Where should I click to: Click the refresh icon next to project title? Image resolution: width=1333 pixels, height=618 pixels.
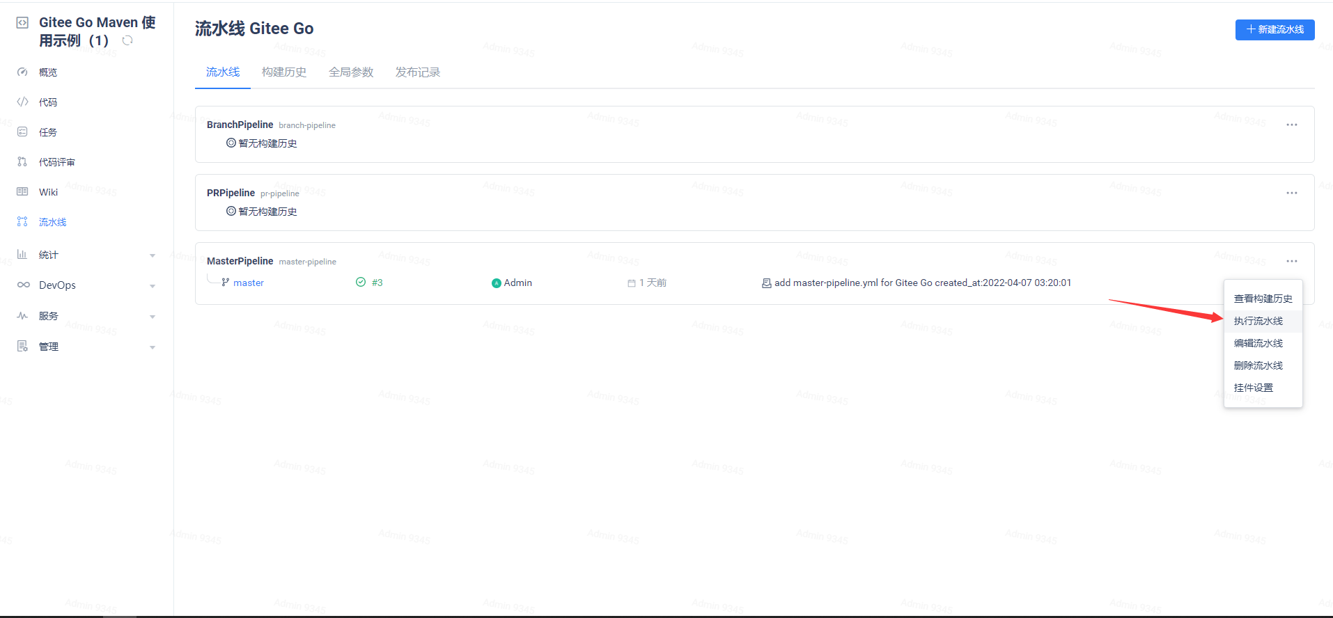click(127, 40)
